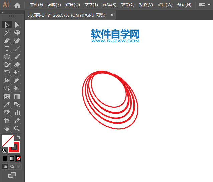Enable Draw Normal mode
Screen dimensions: 213x182
point(5,166)
